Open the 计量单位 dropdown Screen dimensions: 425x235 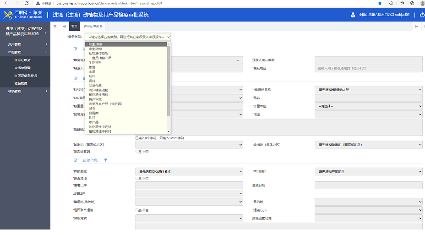(368, 106)
